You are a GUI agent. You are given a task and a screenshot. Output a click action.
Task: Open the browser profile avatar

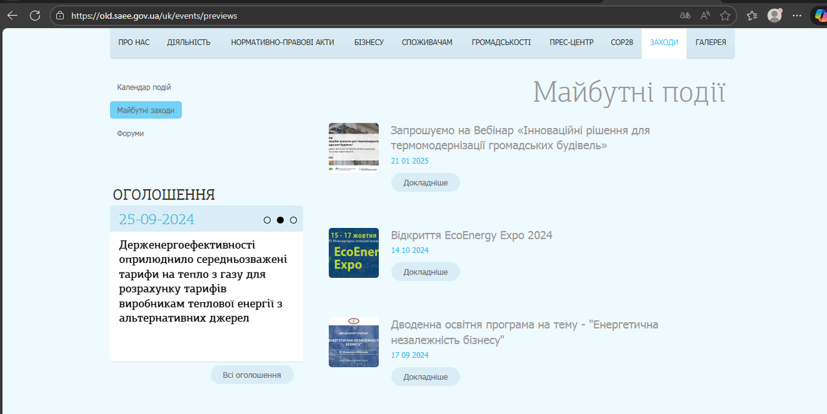[775, 16]
